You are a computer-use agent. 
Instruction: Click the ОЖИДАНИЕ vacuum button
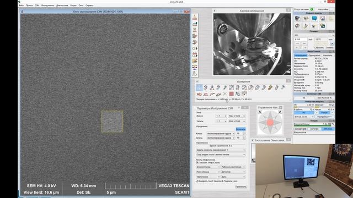click(301, 129)
